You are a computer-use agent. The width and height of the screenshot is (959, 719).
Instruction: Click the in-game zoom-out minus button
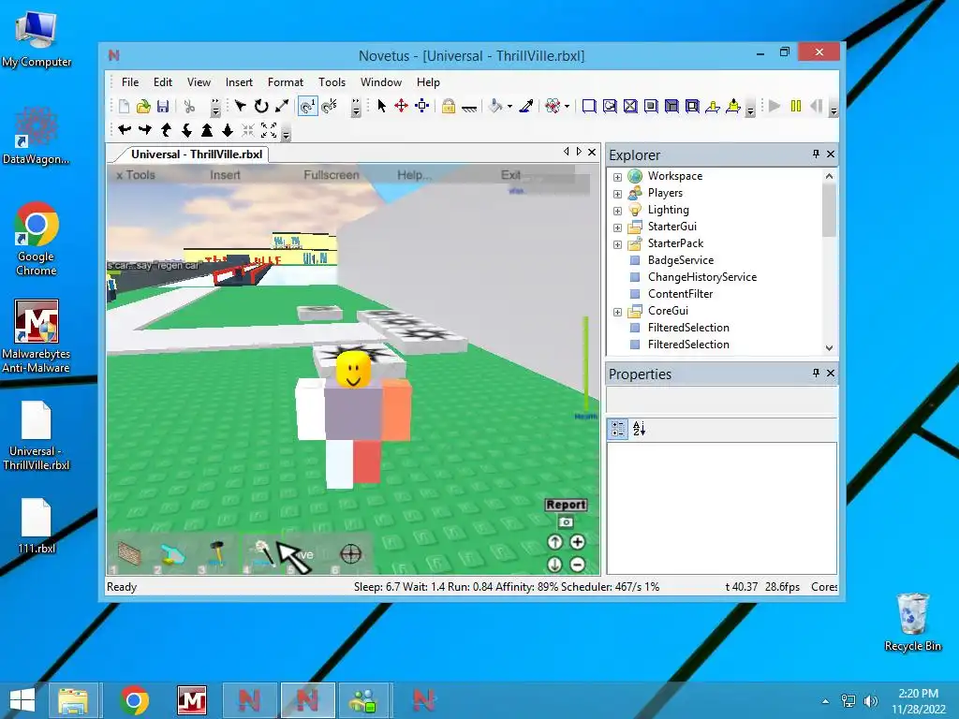[x=577, y=564]
